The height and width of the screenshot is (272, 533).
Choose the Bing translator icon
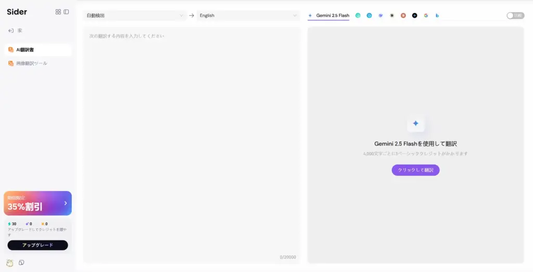point(437,16)
